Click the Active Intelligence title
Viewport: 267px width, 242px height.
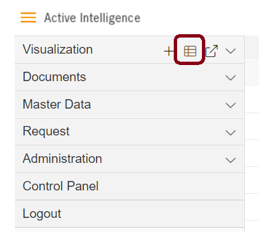tap(92, 18)
